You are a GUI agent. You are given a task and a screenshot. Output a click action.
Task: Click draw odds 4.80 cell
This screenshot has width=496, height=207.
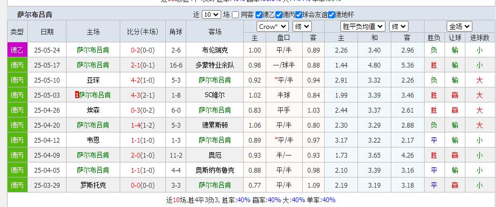pos(374,65)
